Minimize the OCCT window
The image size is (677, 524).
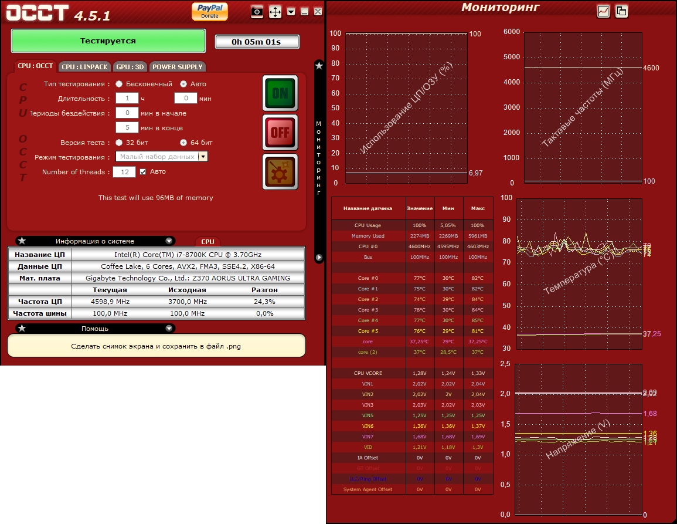[x=304, y=12]
